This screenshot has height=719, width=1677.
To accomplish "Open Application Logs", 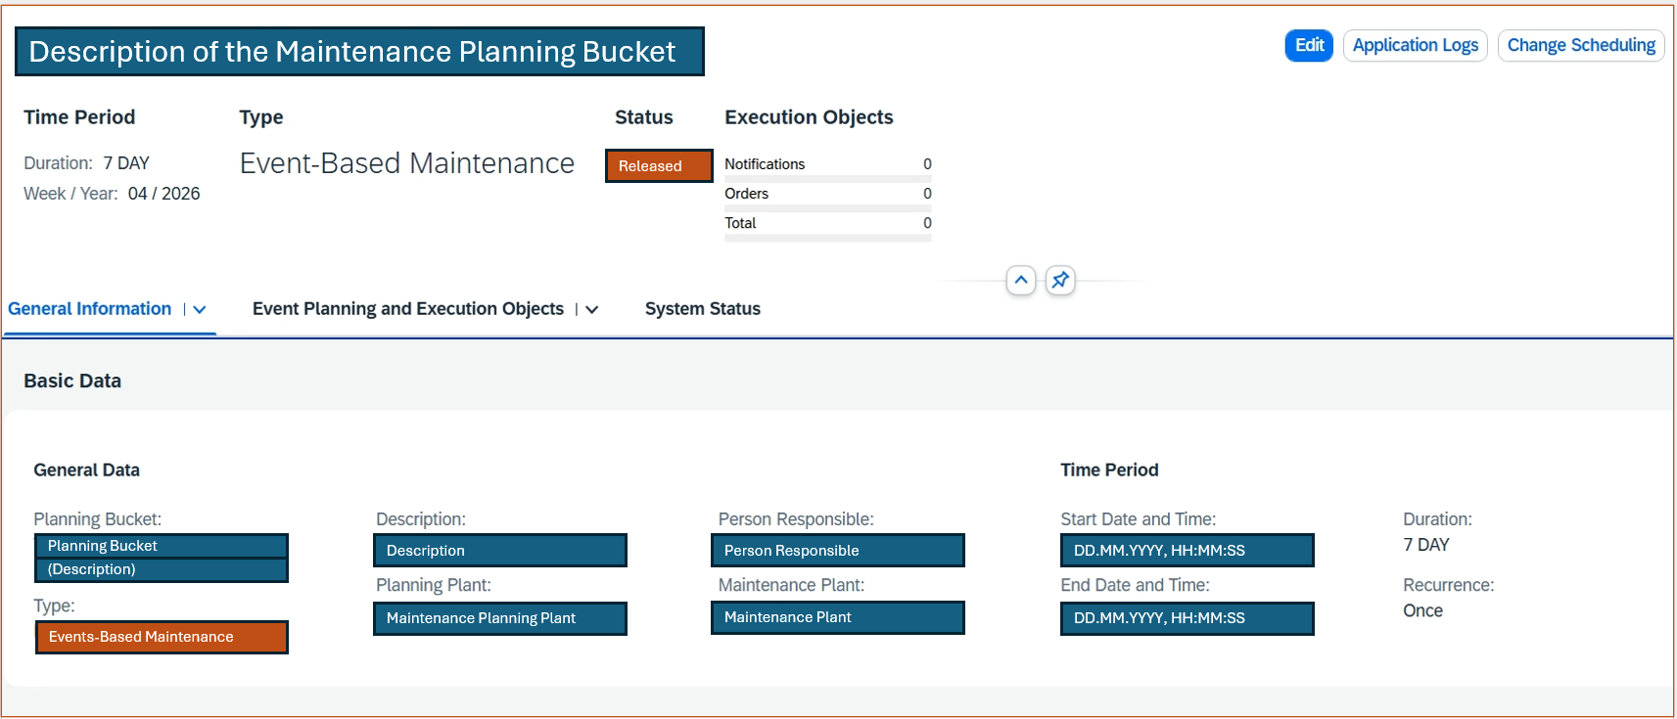I will [x=1415, y=46].
